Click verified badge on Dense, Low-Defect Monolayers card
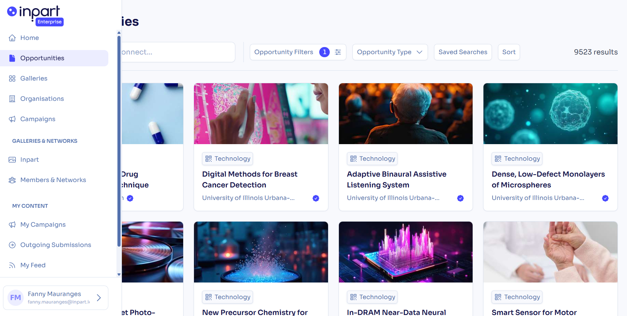The height and width of the screenshot is (316, 627). (605, 198)
